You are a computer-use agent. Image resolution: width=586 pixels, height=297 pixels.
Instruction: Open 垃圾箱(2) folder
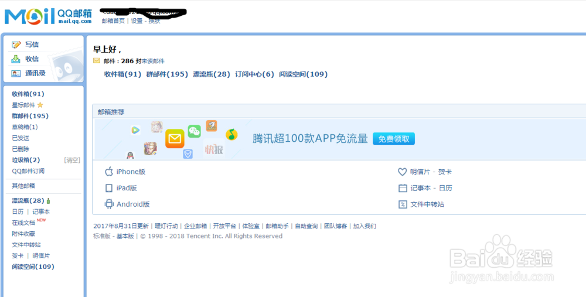click(x=26, y=161)
